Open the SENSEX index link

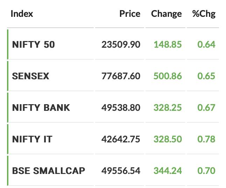(30, 76)
